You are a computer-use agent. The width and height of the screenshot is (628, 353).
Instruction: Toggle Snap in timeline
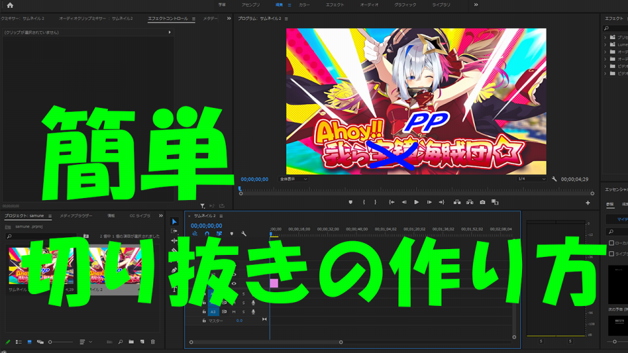coord(207,234)
